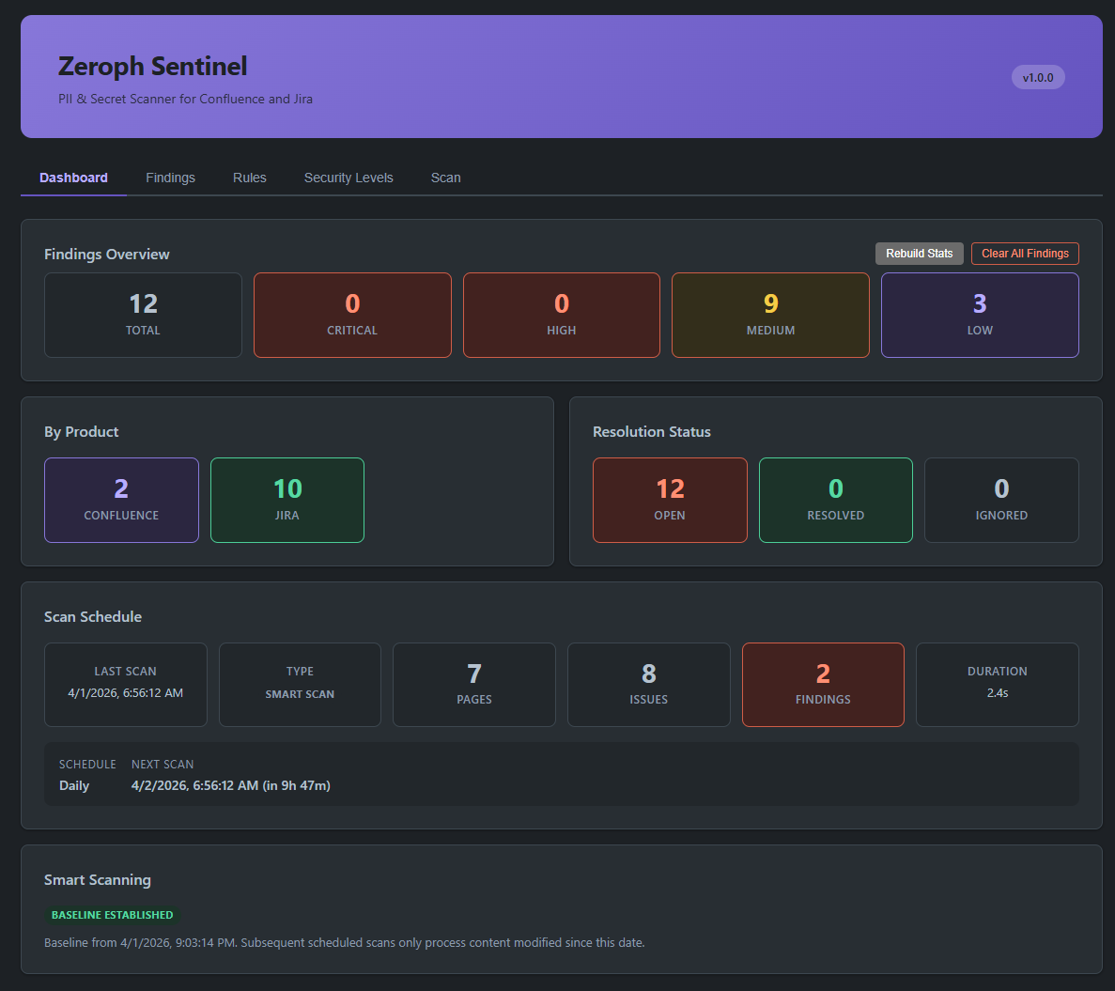The image size is (1115, 991).
Task: Click the Duration 2.4s card
Action: (997, 685)
